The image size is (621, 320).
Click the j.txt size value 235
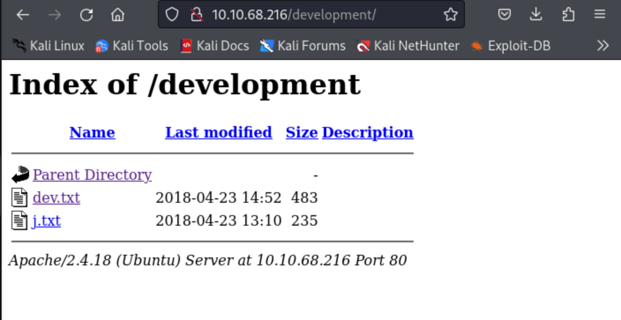click(304, 220)
